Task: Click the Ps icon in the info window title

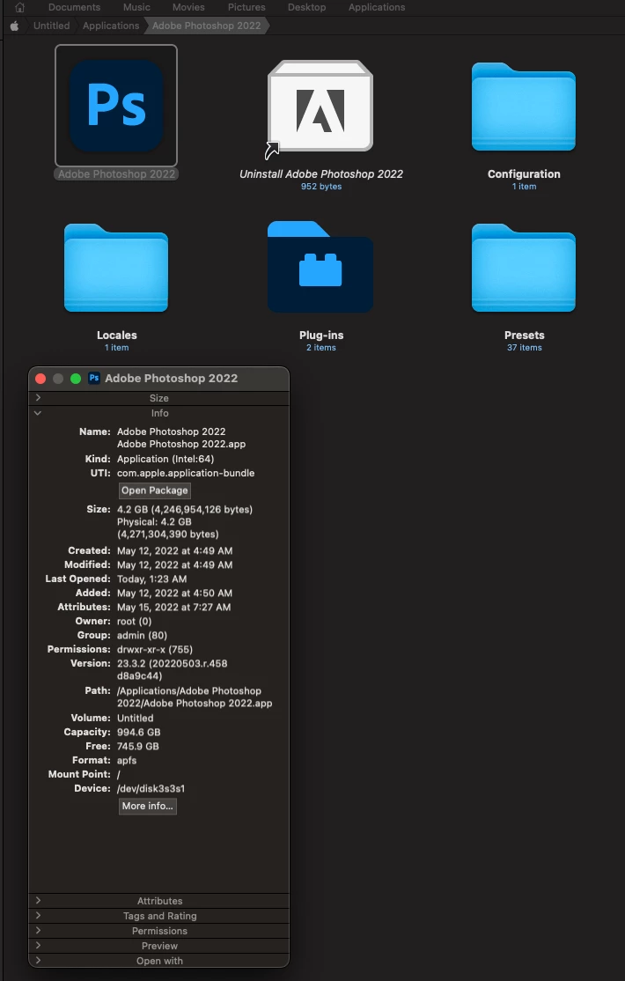Action: pyautogui.click(x=94, y=378)
